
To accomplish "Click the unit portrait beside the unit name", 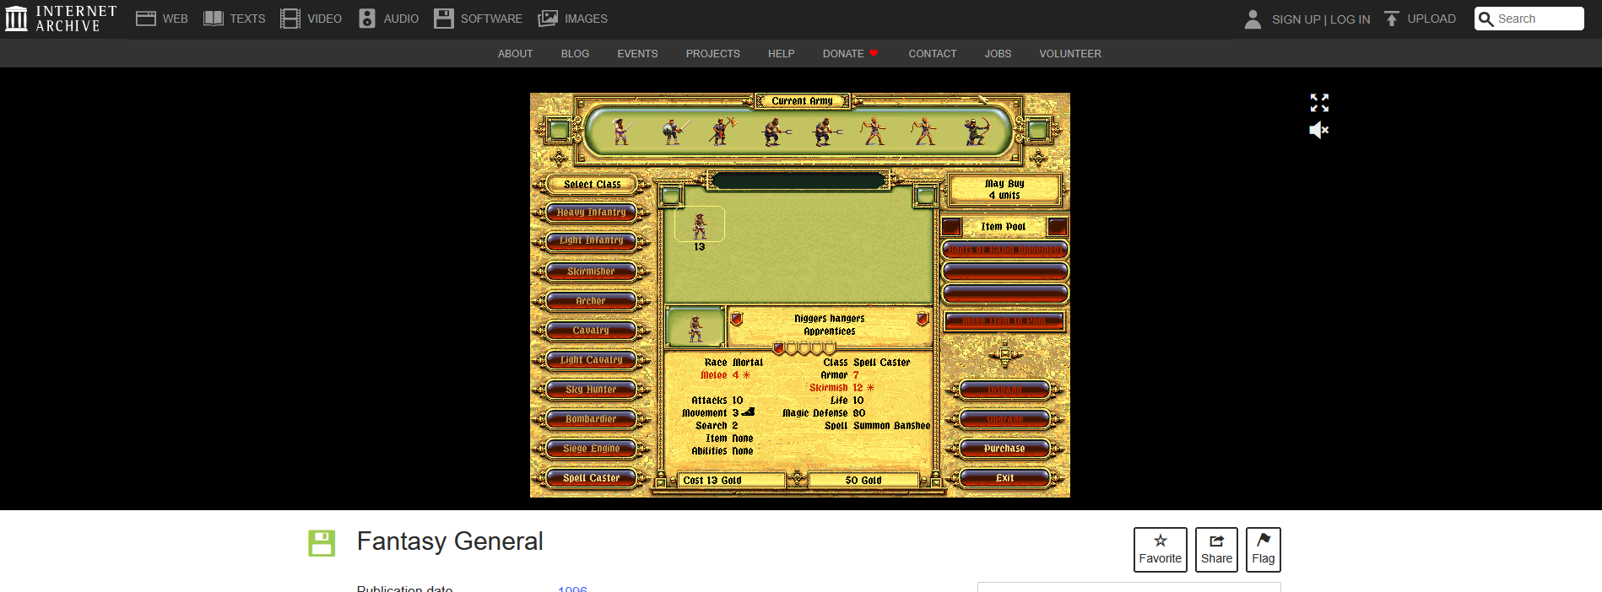I will [x=695, y=327].
